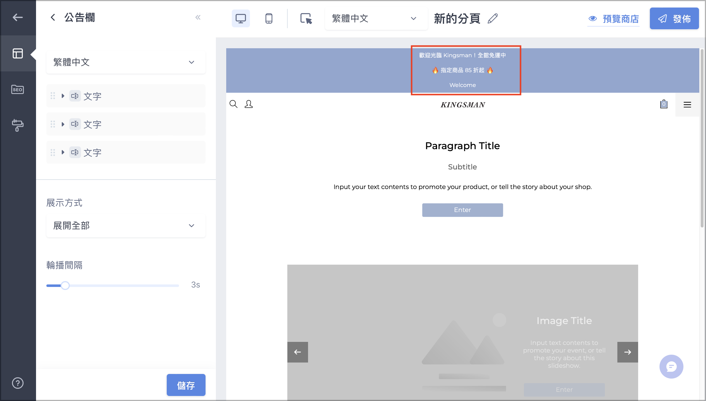Open the help question mark icon

(x=18, y=383)
